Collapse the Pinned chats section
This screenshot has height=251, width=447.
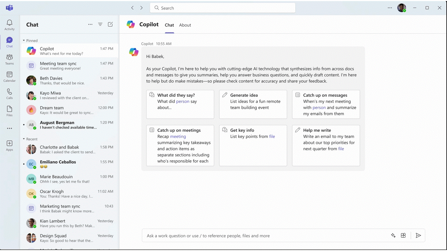click(24, 41)
